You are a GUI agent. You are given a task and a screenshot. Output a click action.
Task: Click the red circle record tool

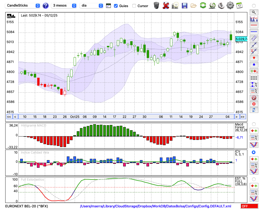click(254, 104)
